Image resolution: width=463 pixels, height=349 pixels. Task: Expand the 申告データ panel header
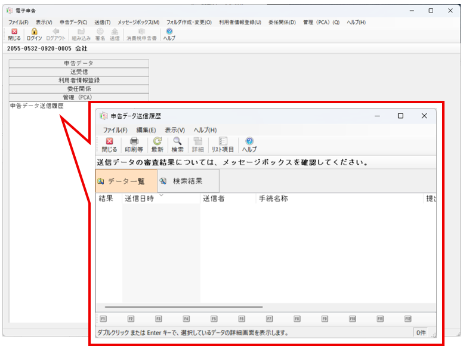(79, 63)
